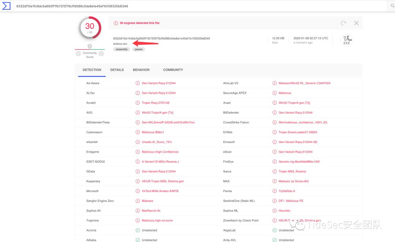Click the positive community vote icon
Viewport: 395px width, 242px height.
pyautogui.click(x=101, y=53)
